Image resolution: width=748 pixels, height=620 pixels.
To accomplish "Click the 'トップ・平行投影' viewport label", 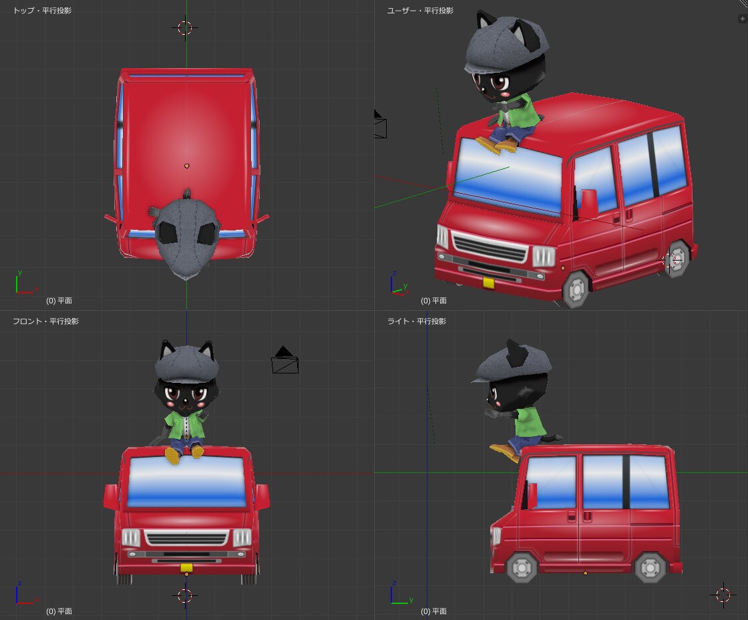I will click(x=42, y=11).
